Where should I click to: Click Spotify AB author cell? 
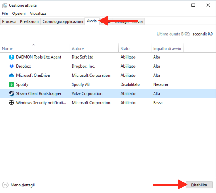(81, 84)
